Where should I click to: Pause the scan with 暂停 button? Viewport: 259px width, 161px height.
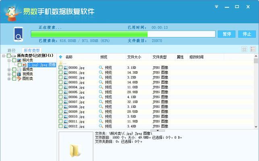point(227,34)
